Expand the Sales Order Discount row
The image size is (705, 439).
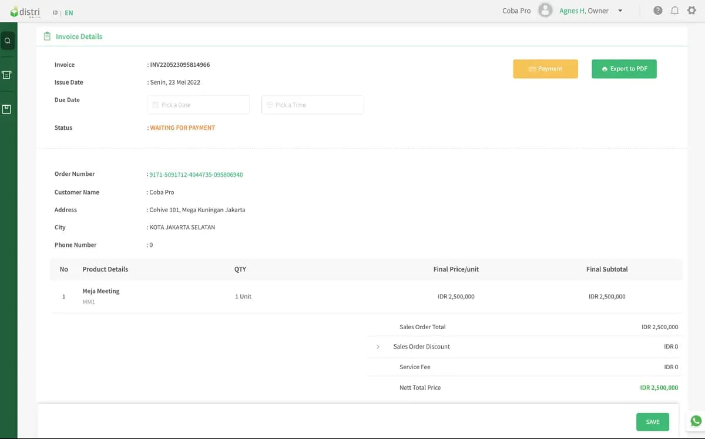(x=378, y=347)
